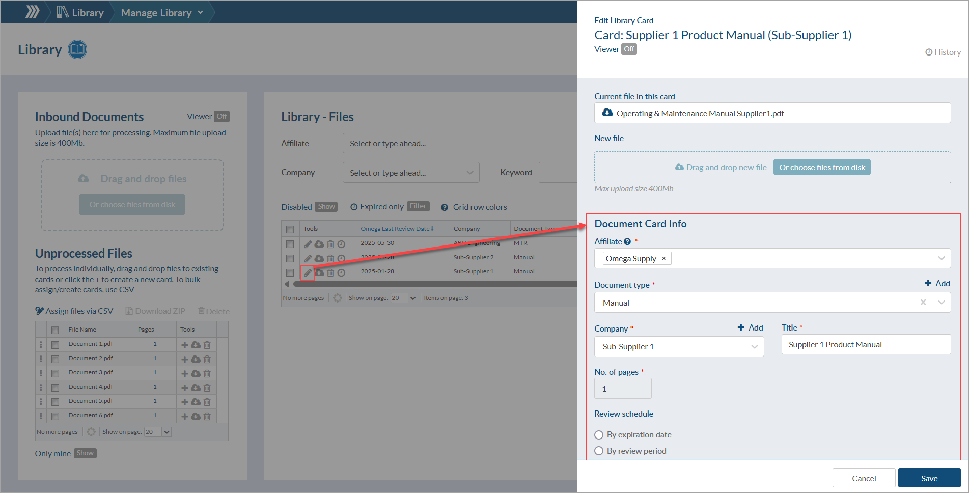Screen dimensions: 969x493
Task: Click the No. of pages input field
Action: pos(623,389)
